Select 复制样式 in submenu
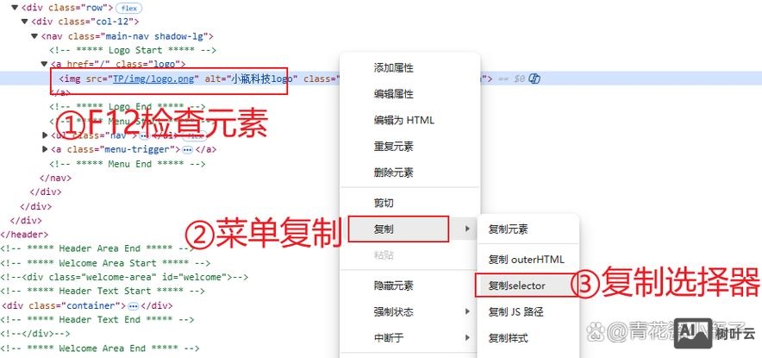 (509, 338)
